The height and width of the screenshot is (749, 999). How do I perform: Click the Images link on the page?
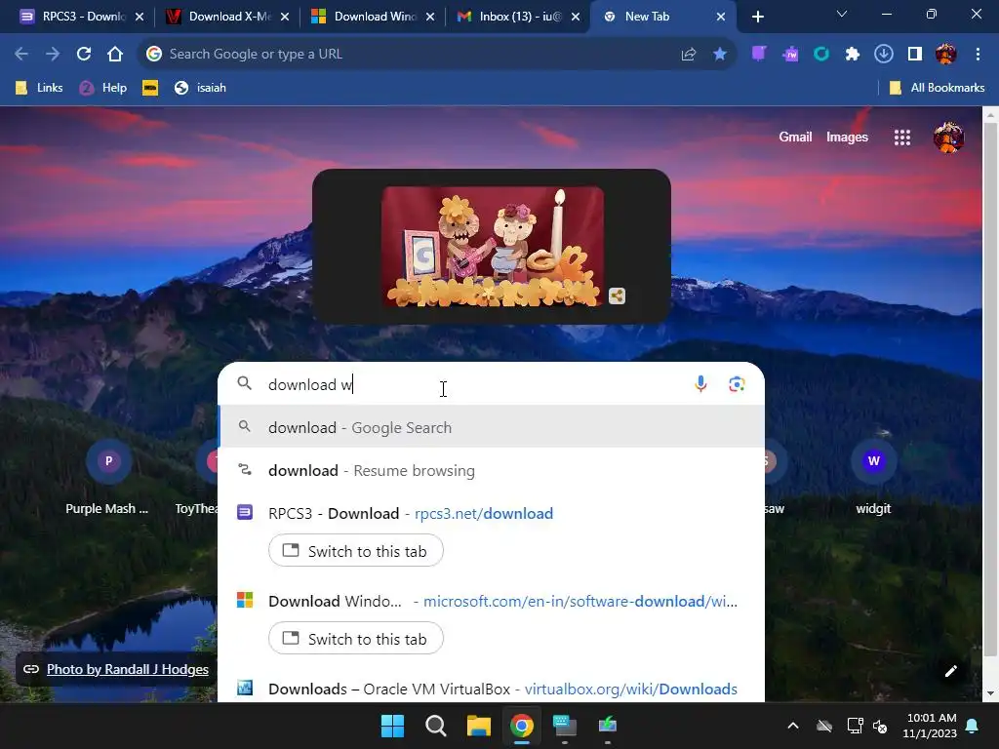[847, 137]
